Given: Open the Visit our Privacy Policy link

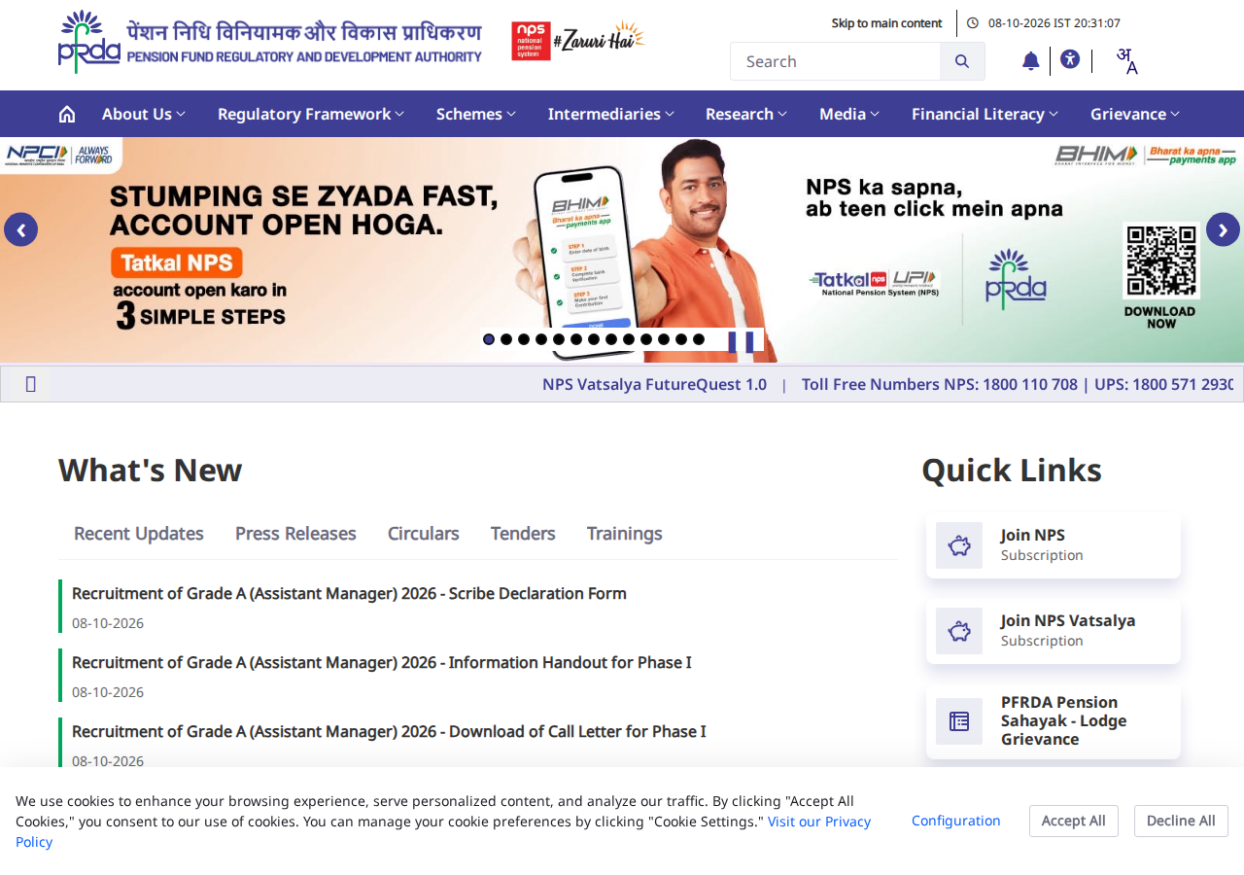Looking at the screenshot, I should click(x=819, y=822).
